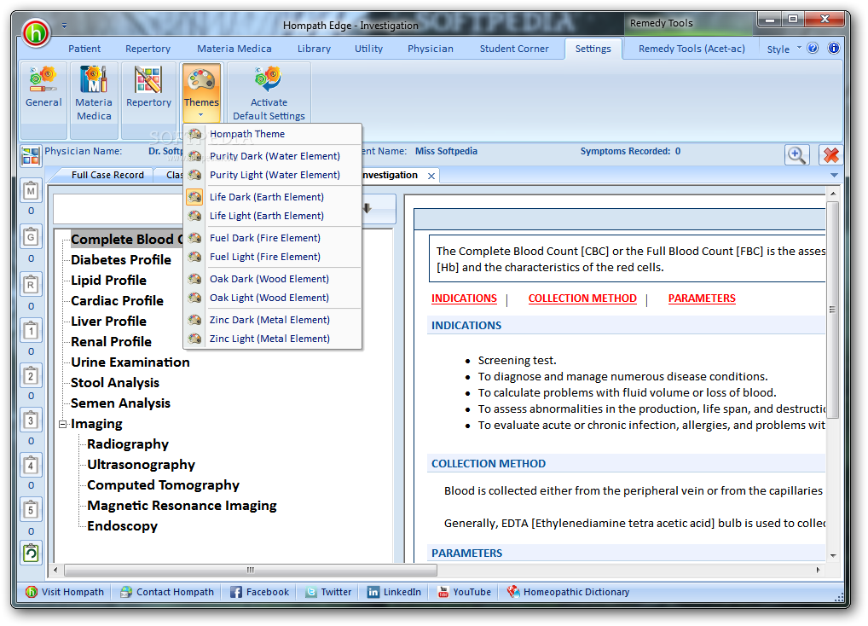
Task: Choose Zinc Light (Metal Element) theme
Action: pyautogui.click(x=272, y=339)
